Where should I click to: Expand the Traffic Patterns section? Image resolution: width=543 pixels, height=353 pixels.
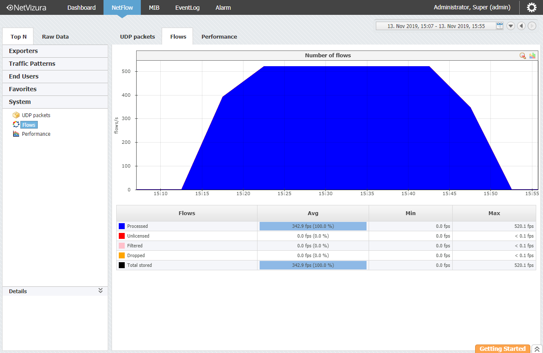click(55, 64)
